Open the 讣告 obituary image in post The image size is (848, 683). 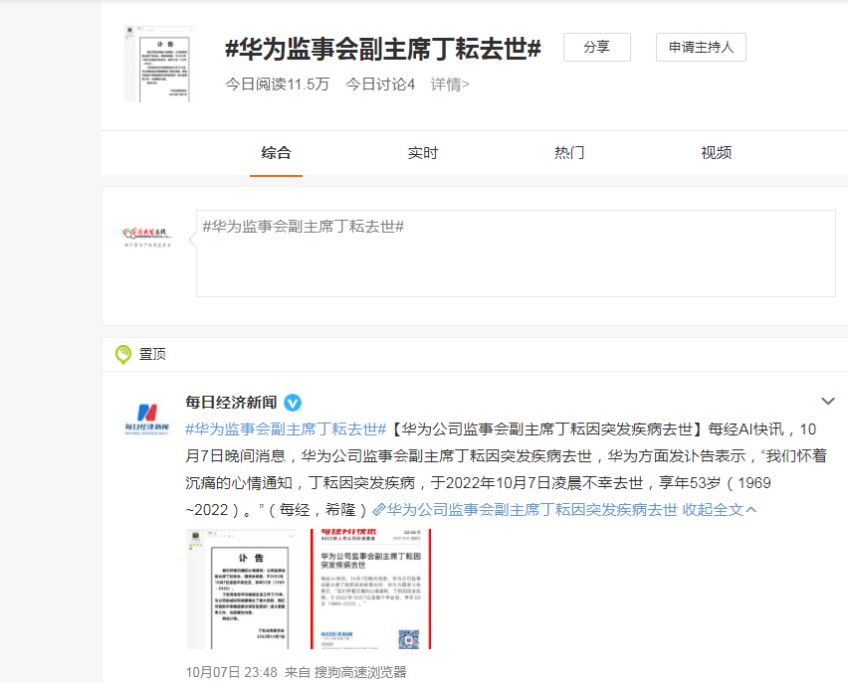[x=241, y=589]
